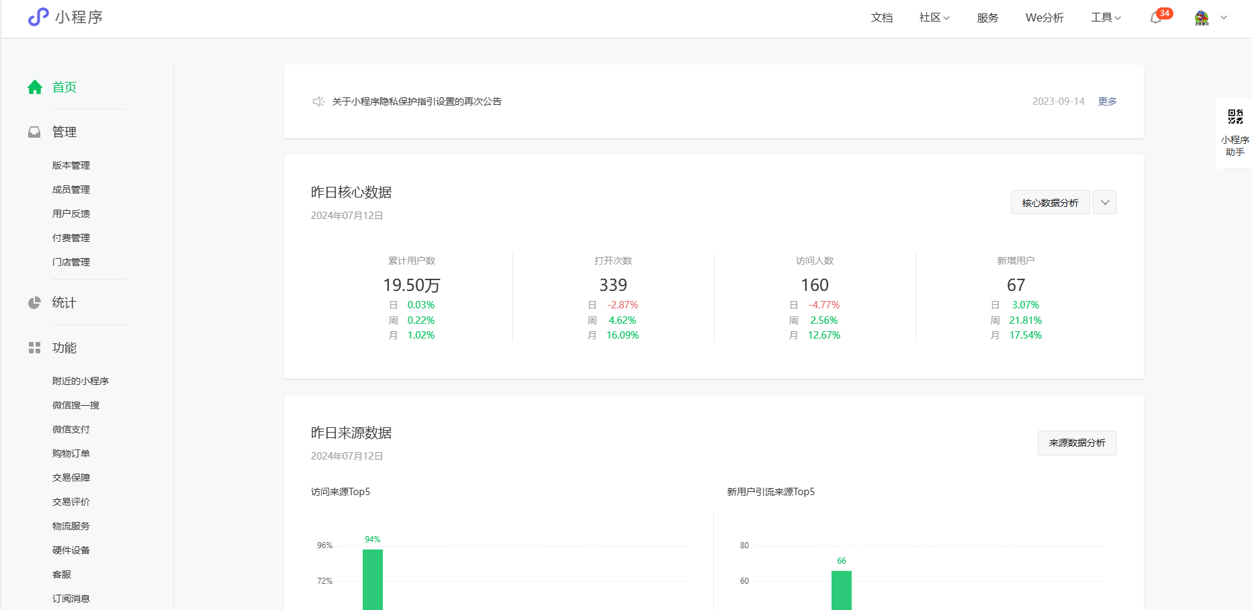Select 统计 section in sidebar
Viewport: 1252px width, 610px height.
coord(64,302)
